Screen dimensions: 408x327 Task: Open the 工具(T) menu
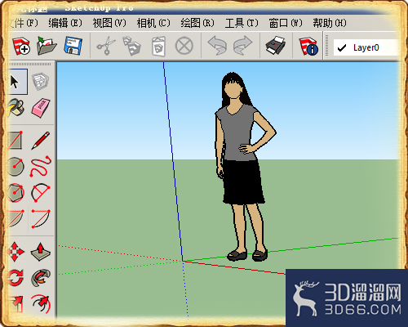point(242,23)
